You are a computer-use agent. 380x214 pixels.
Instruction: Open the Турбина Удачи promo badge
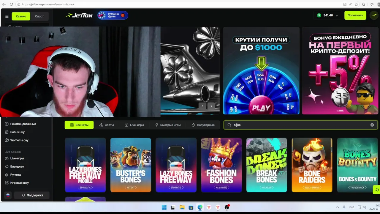pyautogui.click(x=113, y=15)
